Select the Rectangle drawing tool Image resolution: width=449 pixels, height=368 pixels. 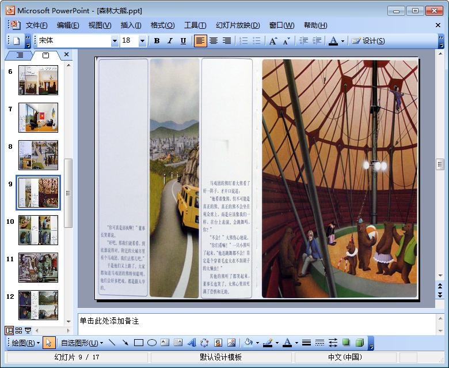[139, 343]
